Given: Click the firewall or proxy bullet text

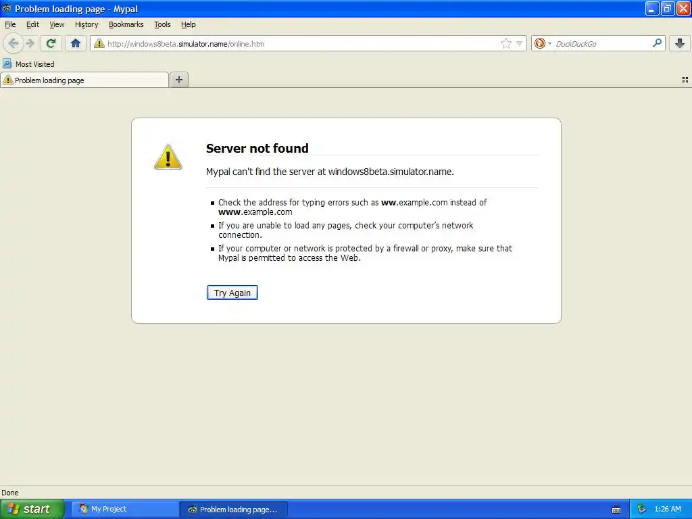Looking at the screenshot, I should (x=365, y=253).
